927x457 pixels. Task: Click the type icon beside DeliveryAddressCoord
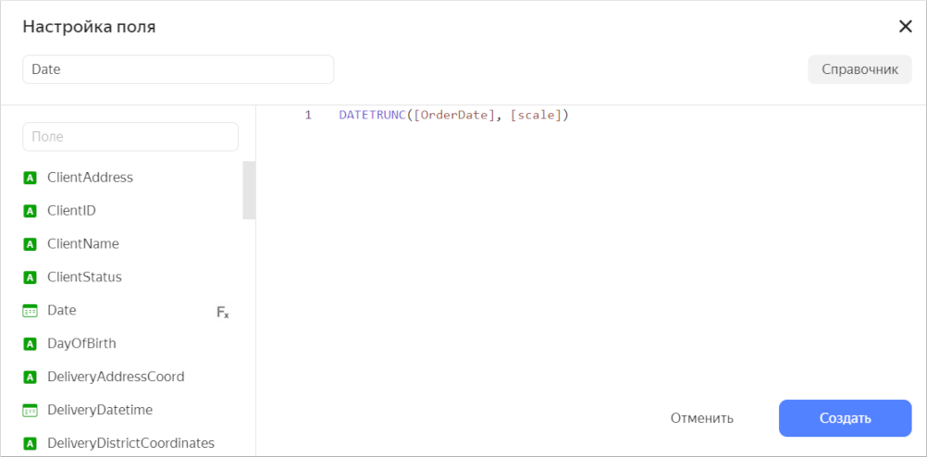pos(30,377)
